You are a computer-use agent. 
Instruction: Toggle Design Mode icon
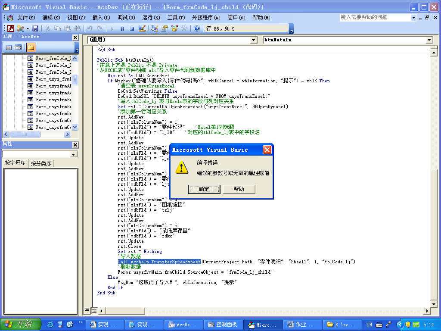coord(142,28)
